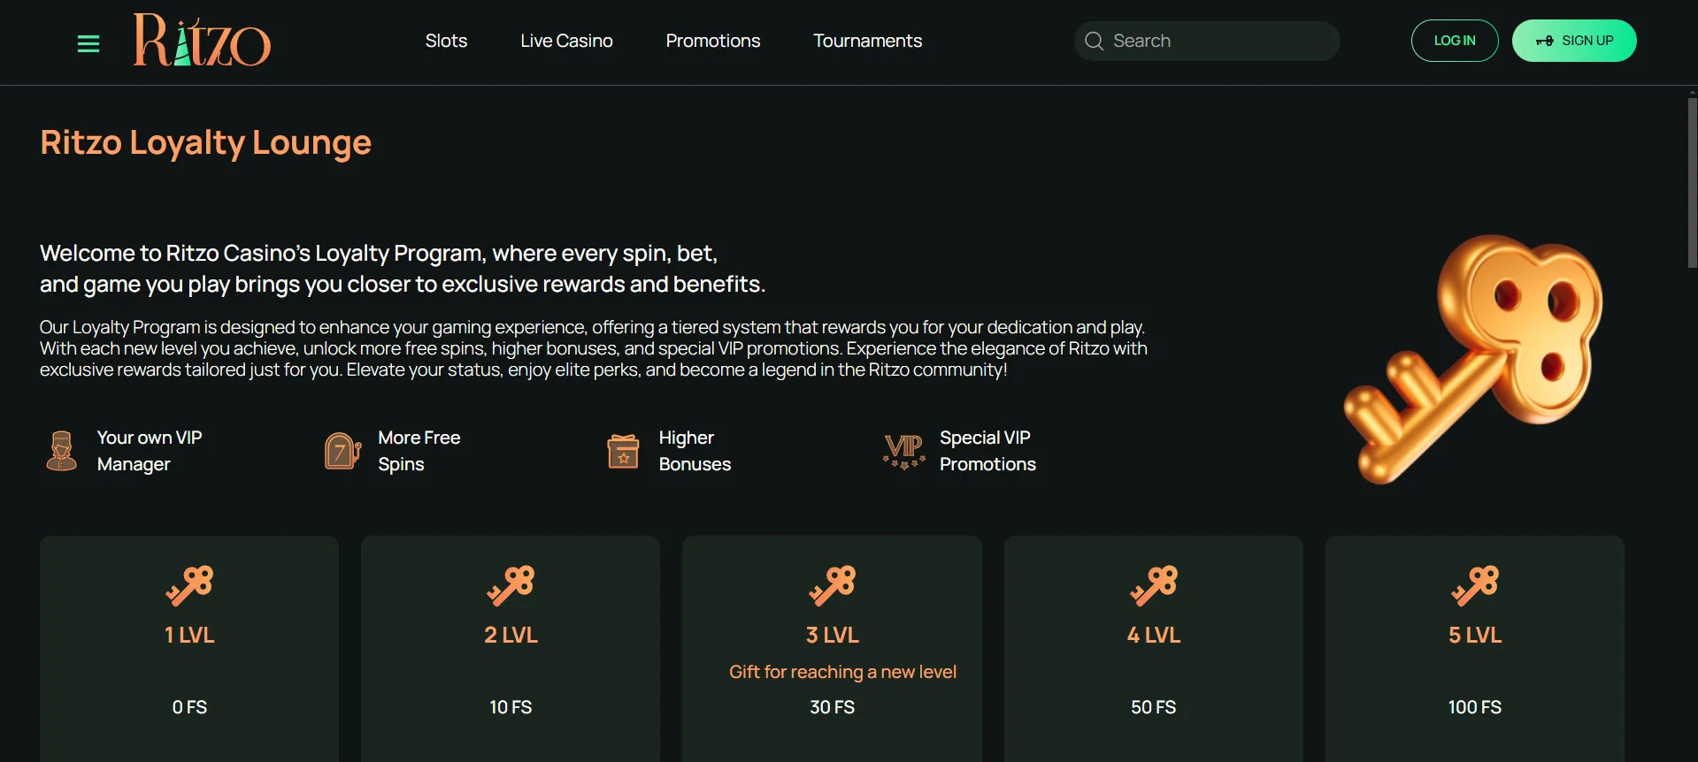
Task: Click the key icon on 4 LVL card
Action: click(1153, 585)
